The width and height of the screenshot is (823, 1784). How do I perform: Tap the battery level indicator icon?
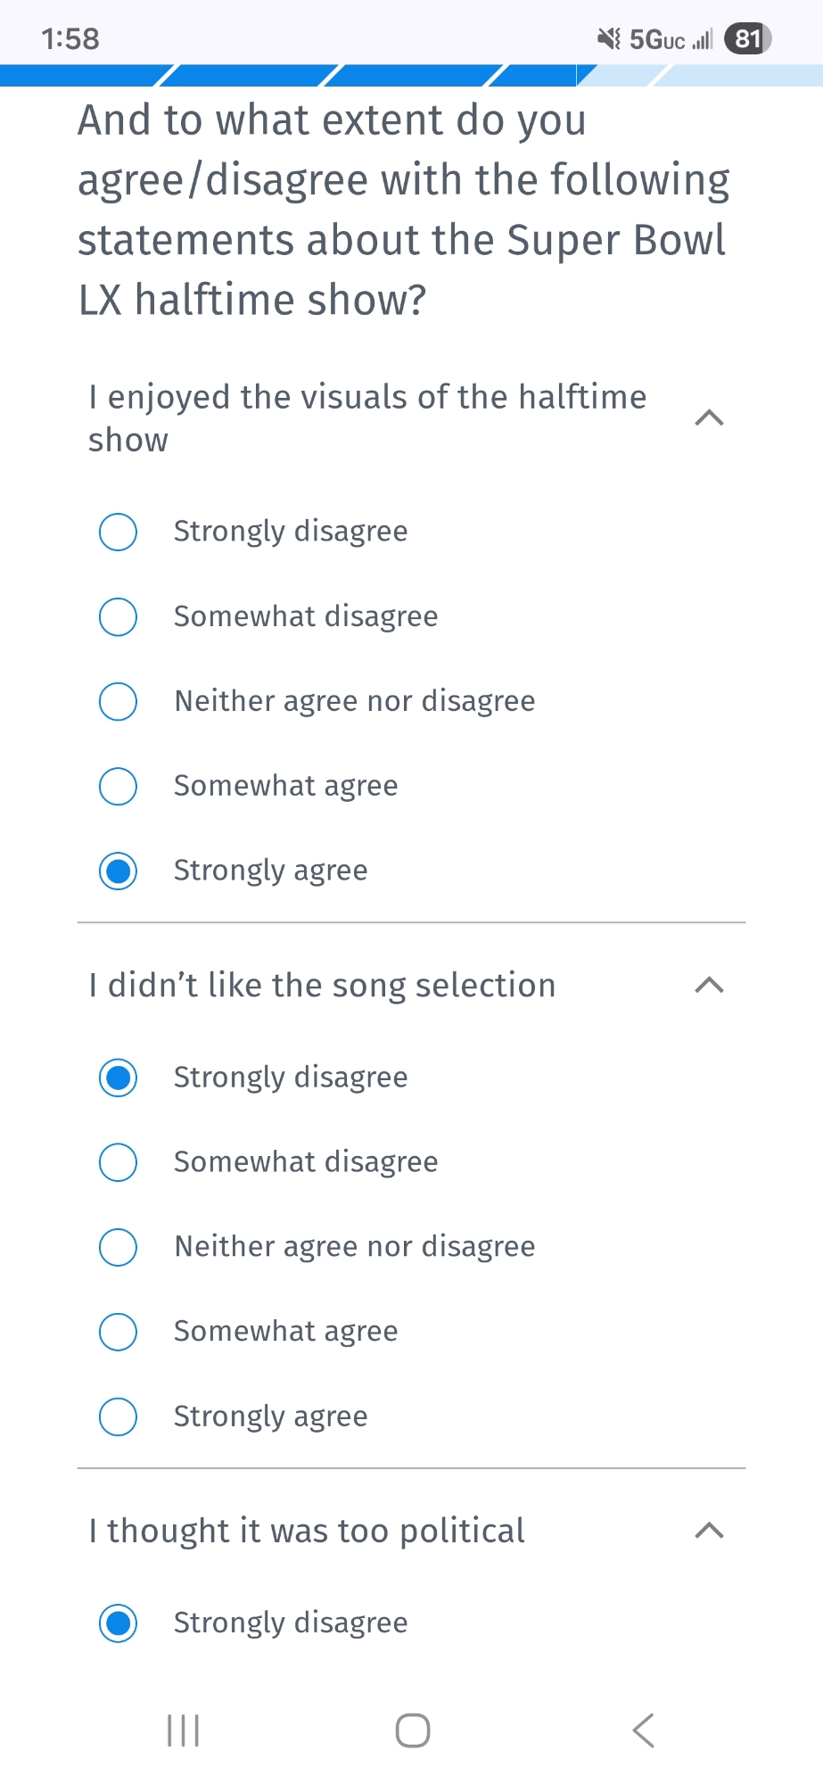(747, 39)
